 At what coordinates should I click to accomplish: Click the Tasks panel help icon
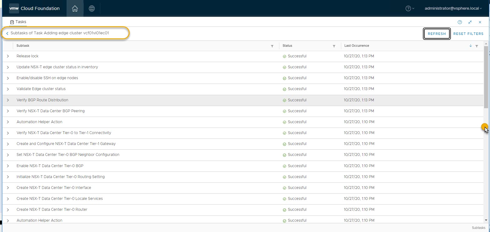point(460,22)
